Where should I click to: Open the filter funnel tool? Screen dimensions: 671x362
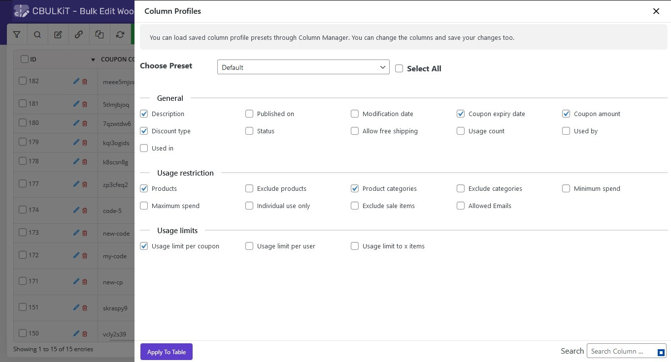click(x=17, y=34)
